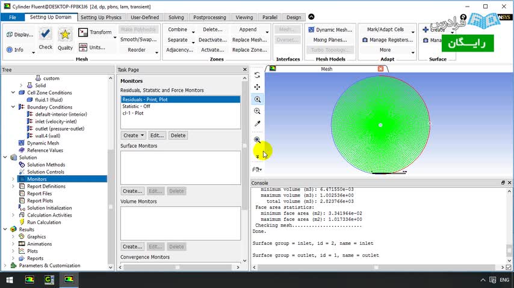Click Edit for selected residual monitor

tap(156, 136)
